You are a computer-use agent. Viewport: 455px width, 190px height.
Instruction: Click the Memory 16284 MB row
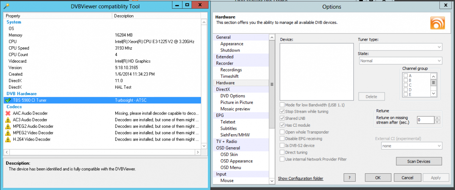pos(102,35)
